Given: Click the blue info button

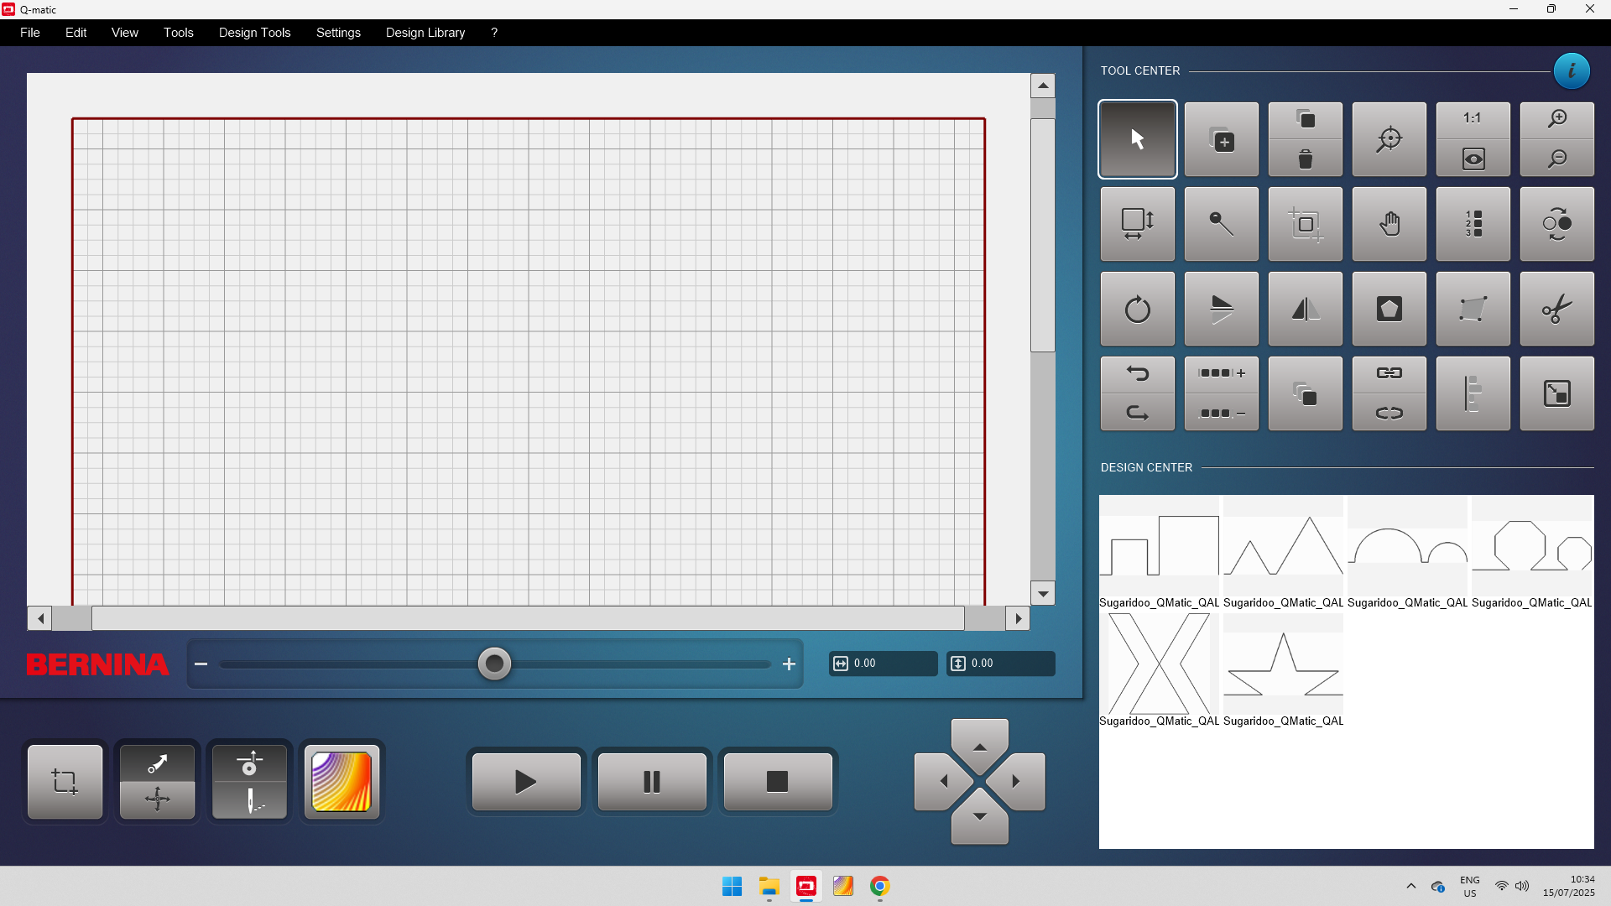Looking at the screenshot, I should 1571,71.
